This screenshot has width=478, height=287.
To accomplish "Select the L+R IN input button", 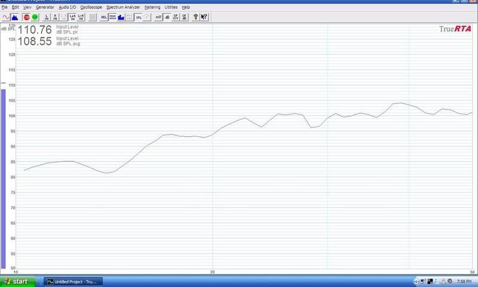I will (72, 17).
